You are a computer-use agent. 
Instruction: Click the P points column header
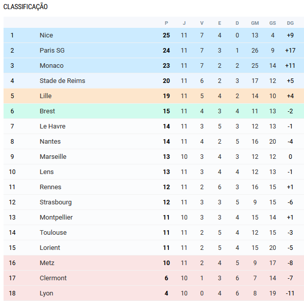[x=166, y=23]
